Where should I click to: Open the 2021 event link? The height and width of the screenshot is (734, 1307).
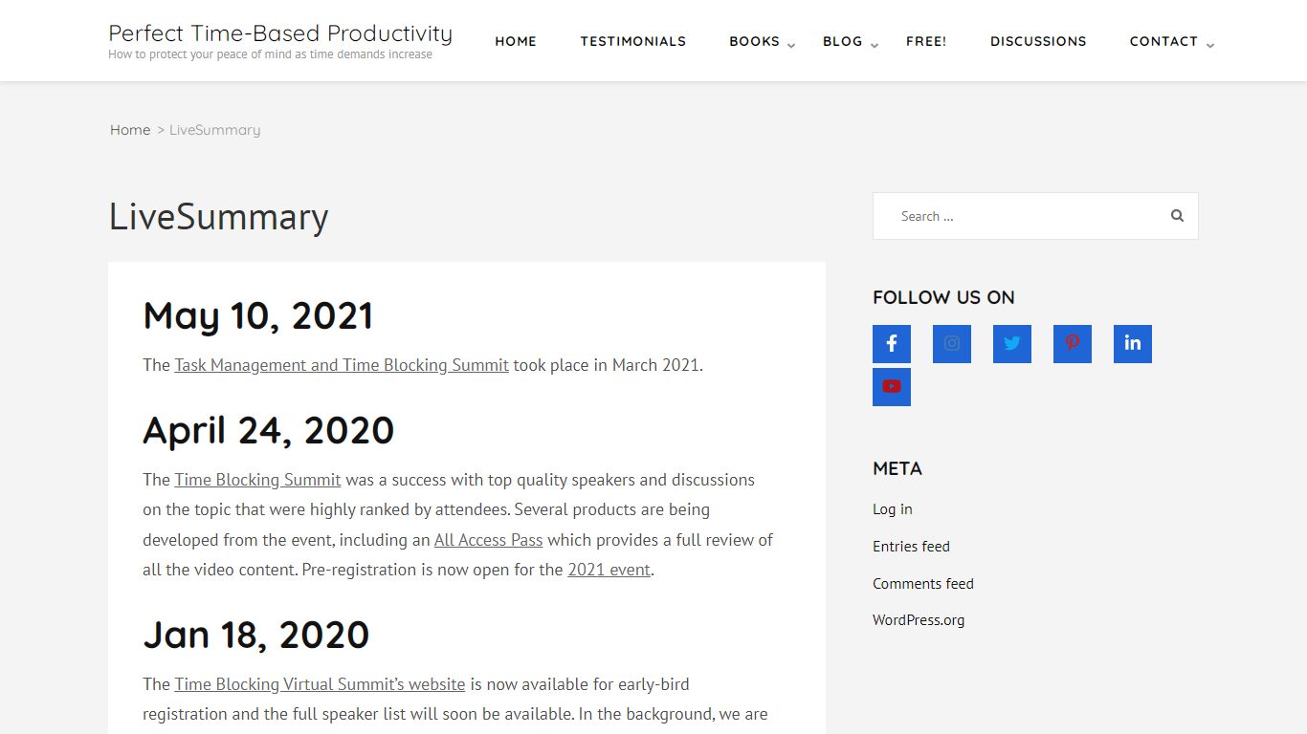(609, 570)
